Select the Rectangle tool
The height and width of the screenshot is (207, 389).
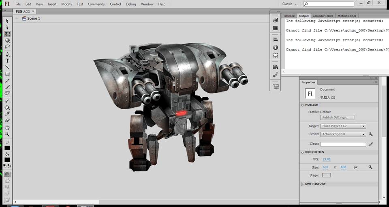coord(7,74)
